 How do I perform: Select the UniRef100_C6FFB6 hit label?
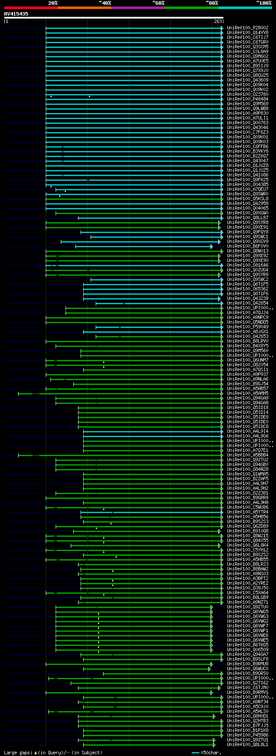click(248, 146)
